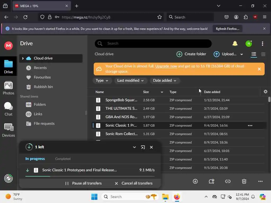Show hidden system tray icons
The width and height of the screenshot is (271, 203).
[x=206, y=197]
